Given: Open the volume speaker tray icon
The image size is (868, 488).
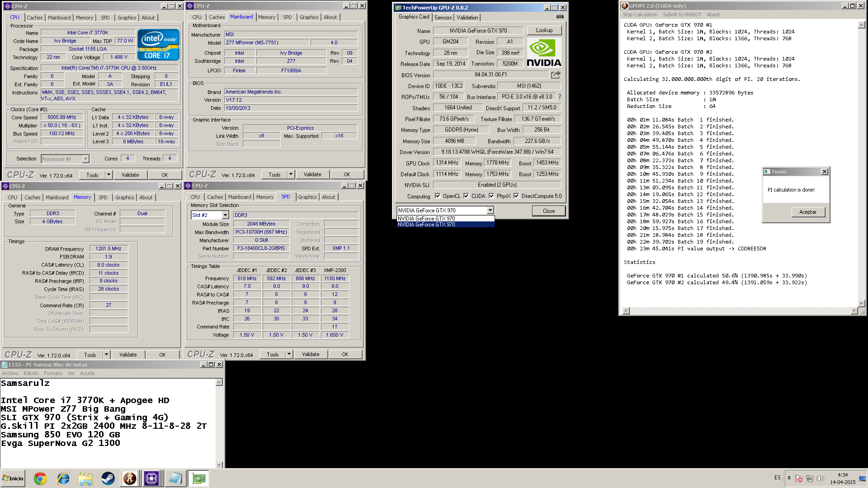Looking at the screenshot, I should tap(821, 479).
